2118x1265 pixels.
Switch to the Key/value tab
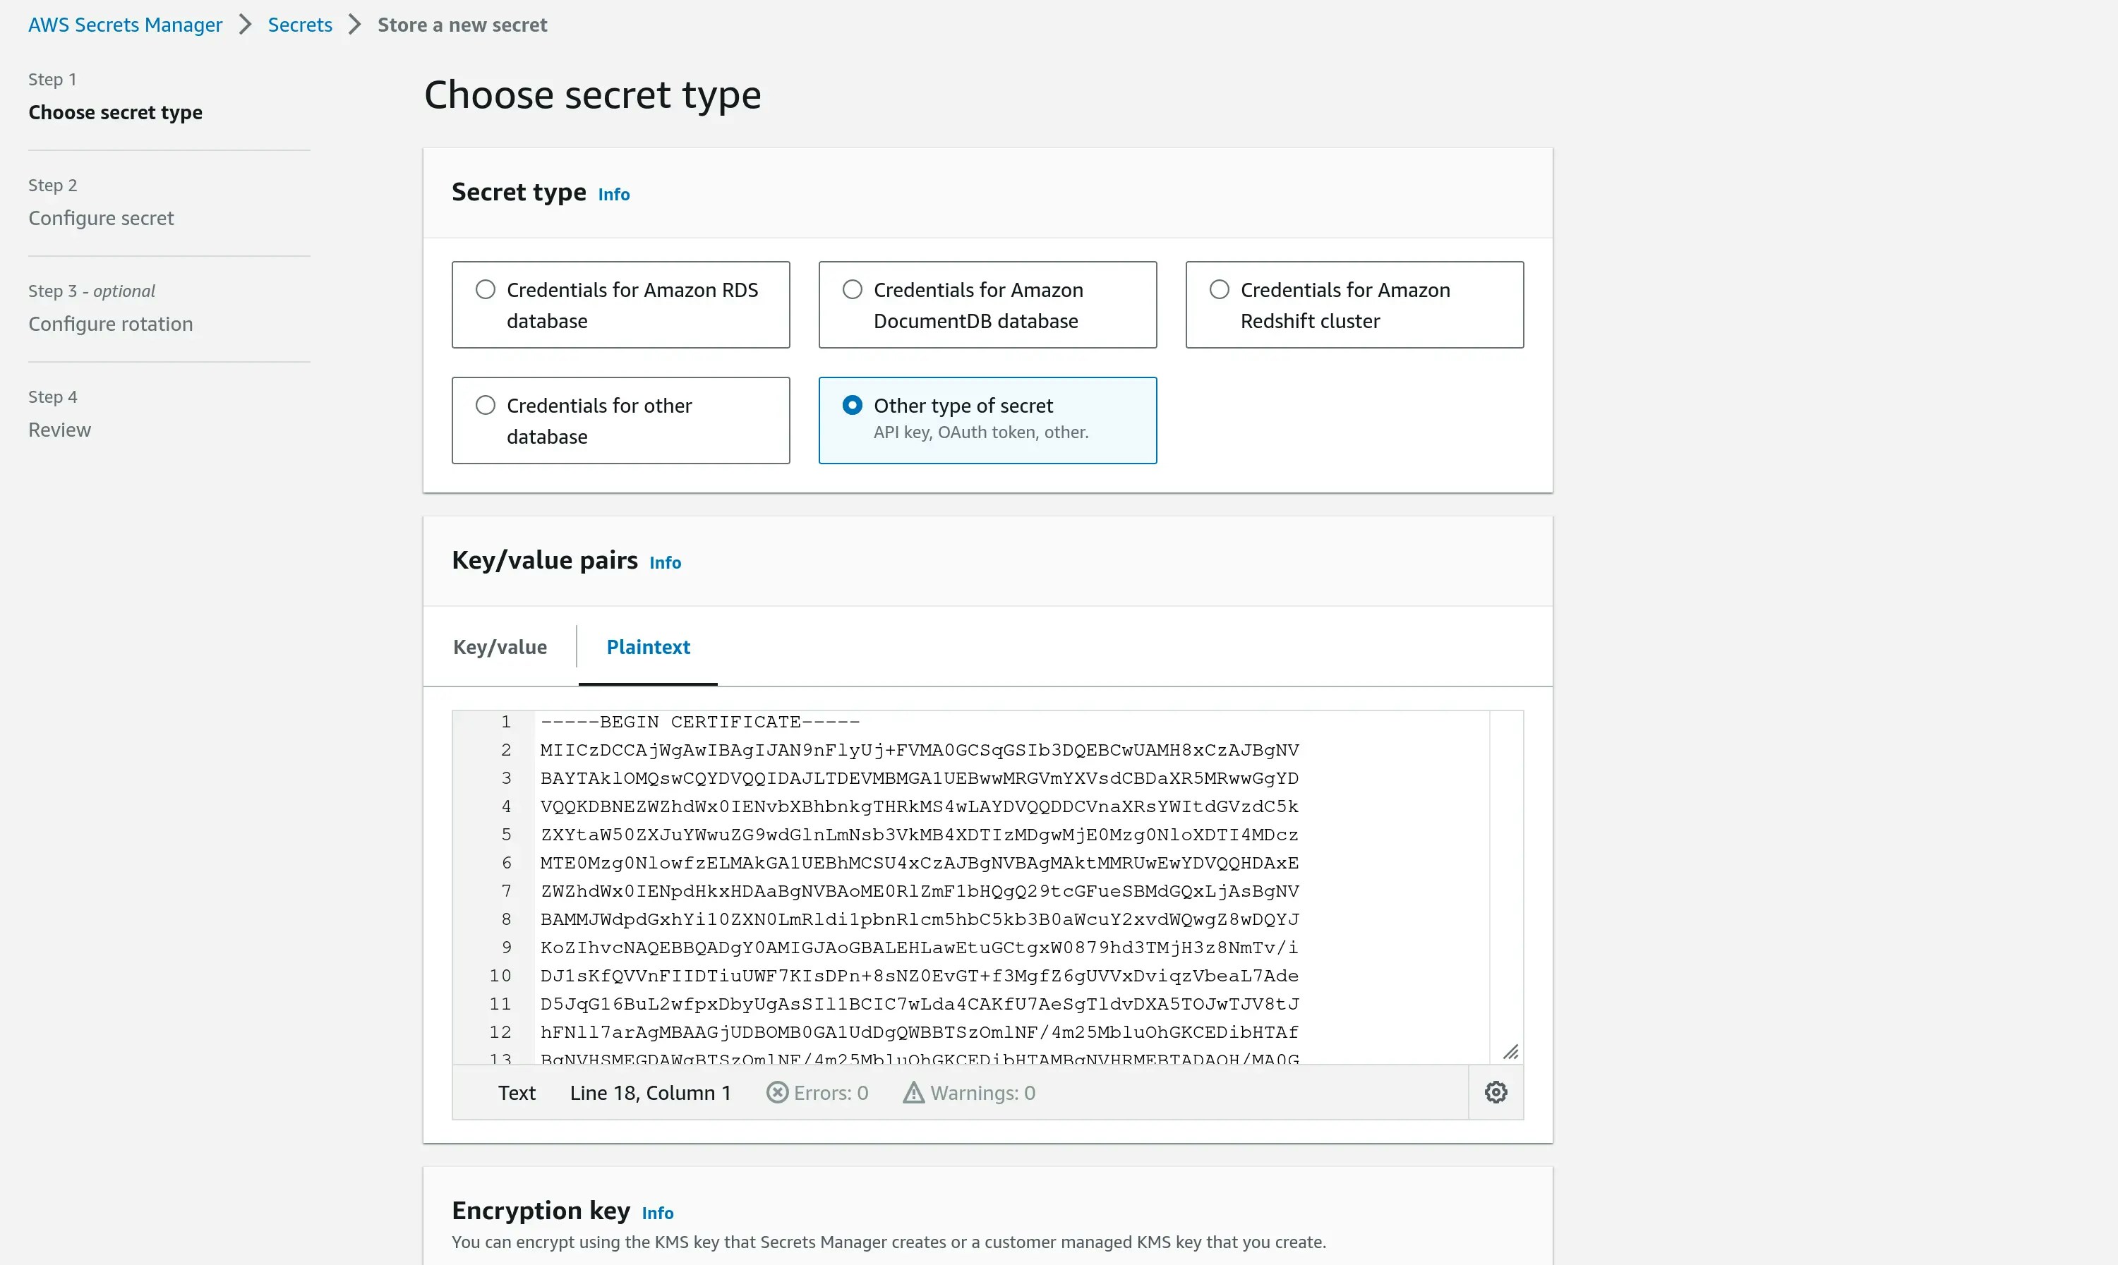500,647
